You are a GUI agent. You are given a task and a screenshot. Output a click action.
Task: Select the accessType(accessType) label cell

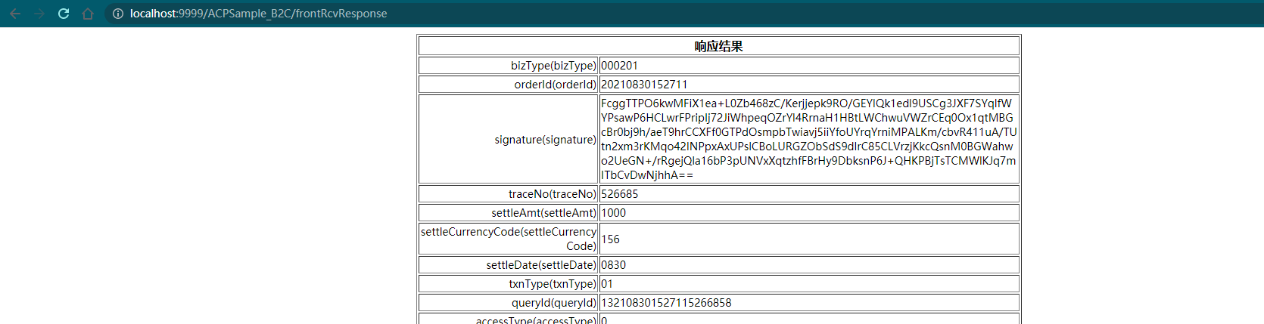coord(509,319)
